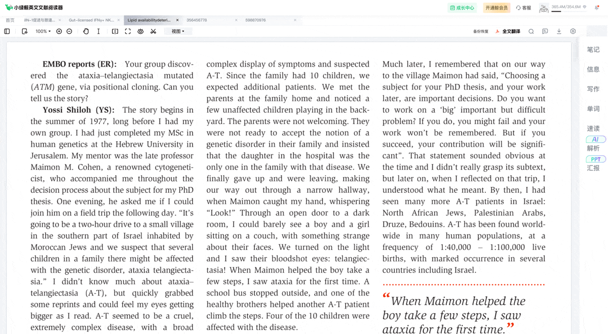Close the 598870976 tab

tap(295, 20)
